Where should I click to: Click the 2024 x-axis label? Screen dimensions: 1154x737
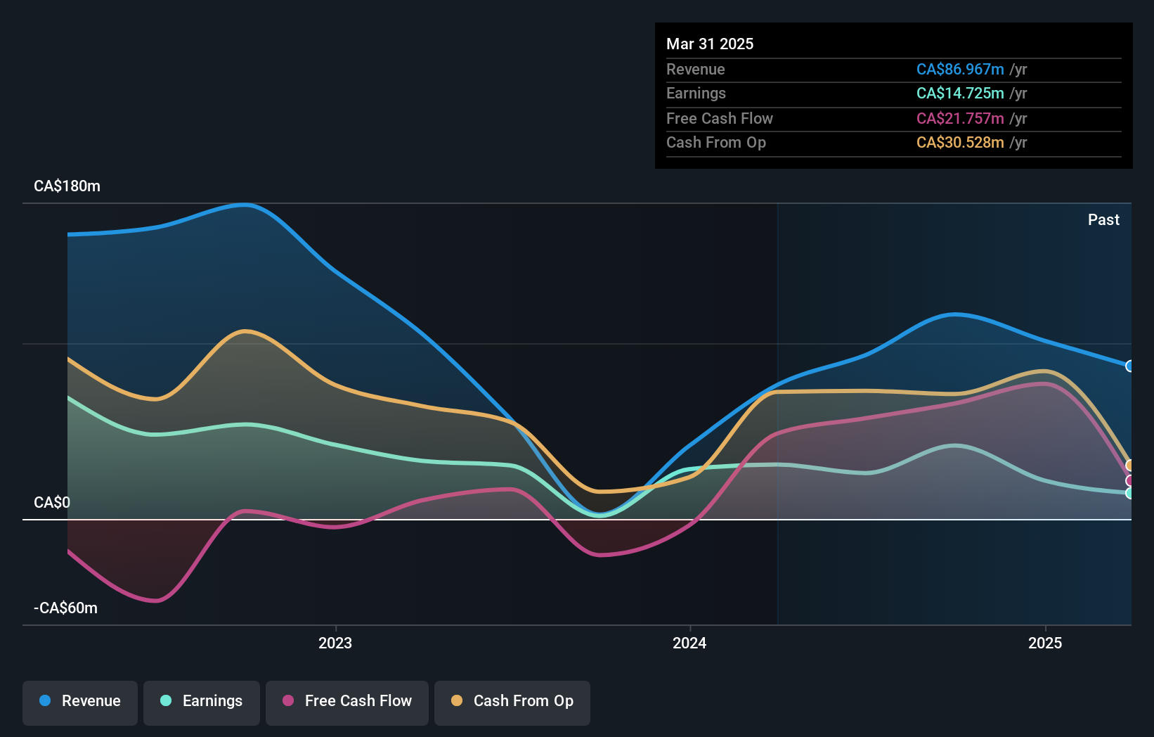point(689,643)
